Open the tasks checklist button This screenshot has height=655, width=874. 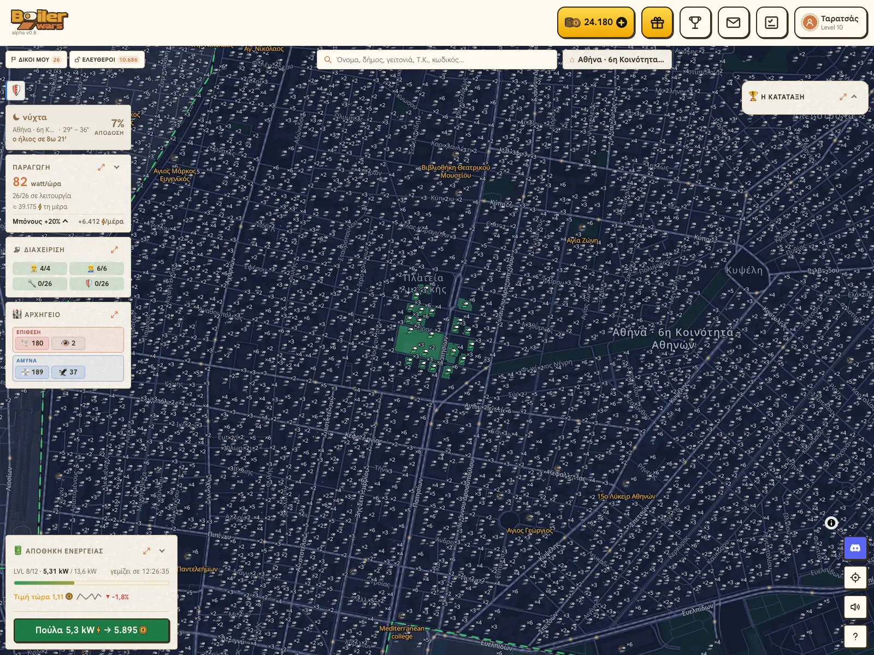click(772, 22)
